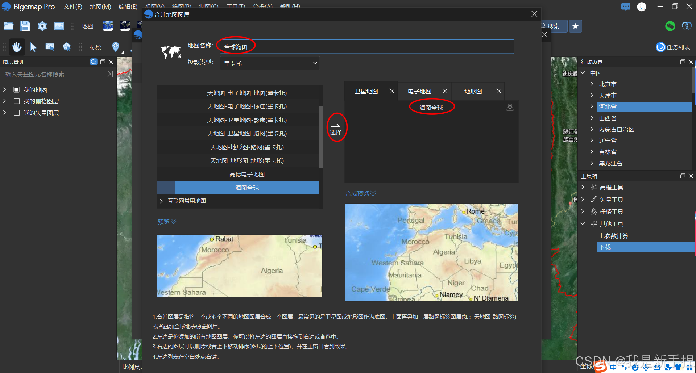This screenshot has height=373, width=696.
Task: Select the arrow pointer tool
Action: pos(33,47)
